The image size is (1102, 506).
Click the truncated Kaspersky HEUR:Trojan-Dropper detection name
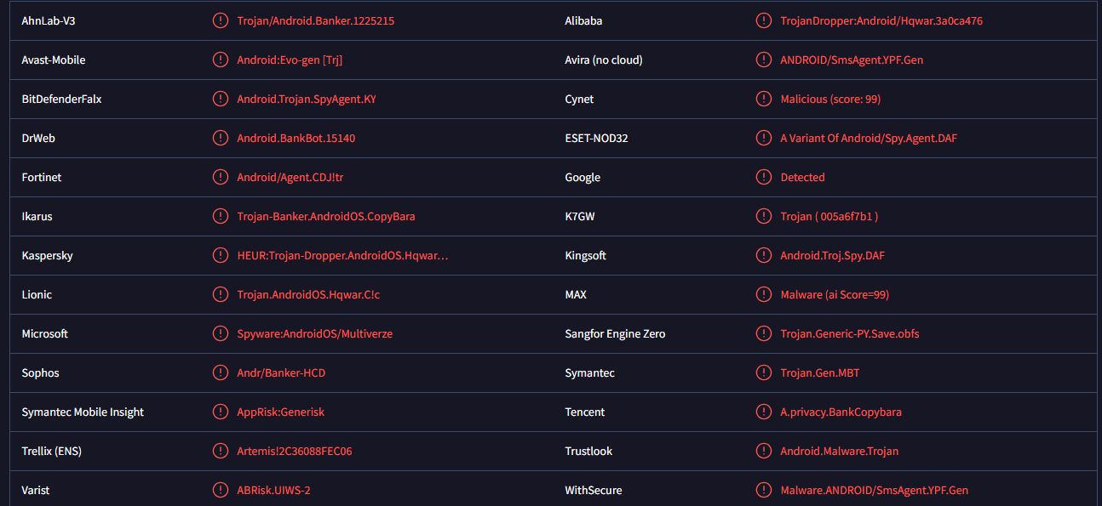[x=342, y=255]
